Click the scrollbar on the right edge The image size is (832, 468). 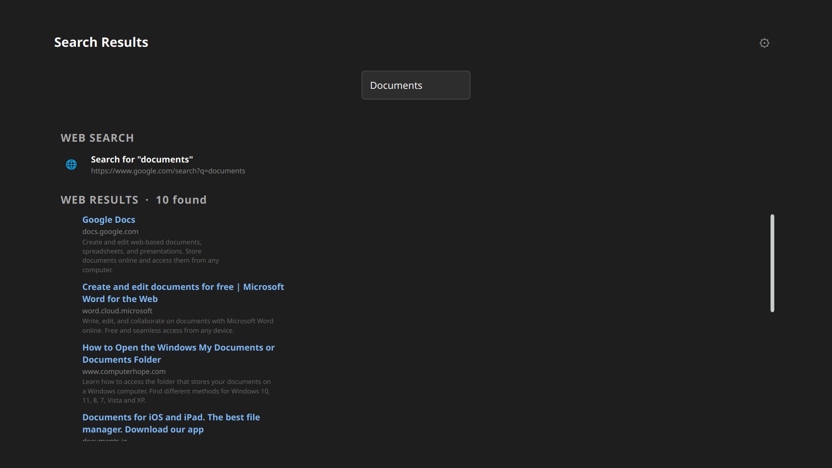coord(772,262)
